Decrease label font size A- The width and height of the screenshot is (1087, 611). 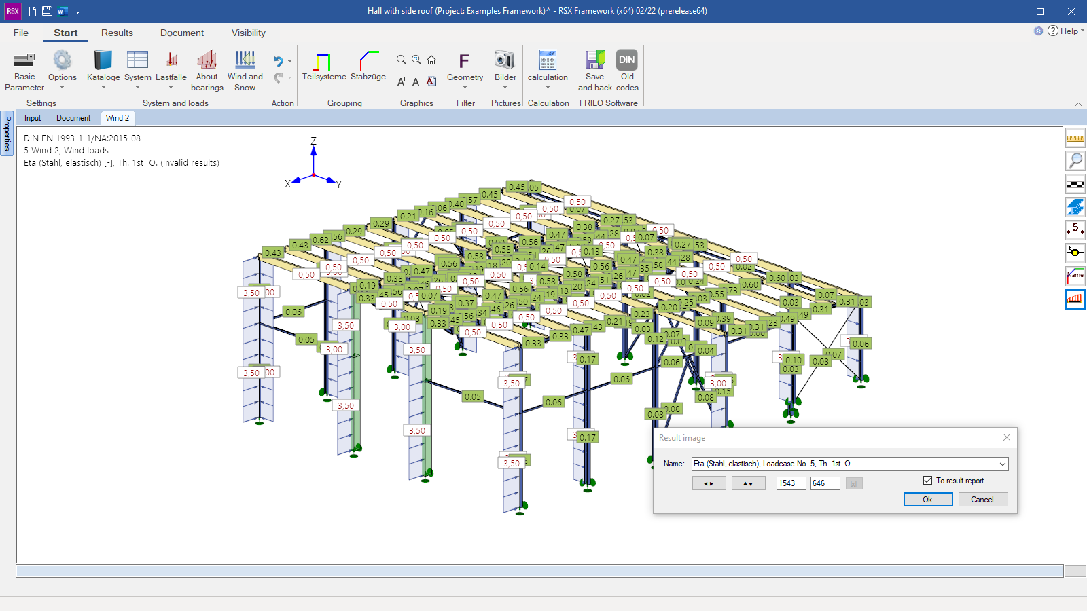(x=416, y=81)
